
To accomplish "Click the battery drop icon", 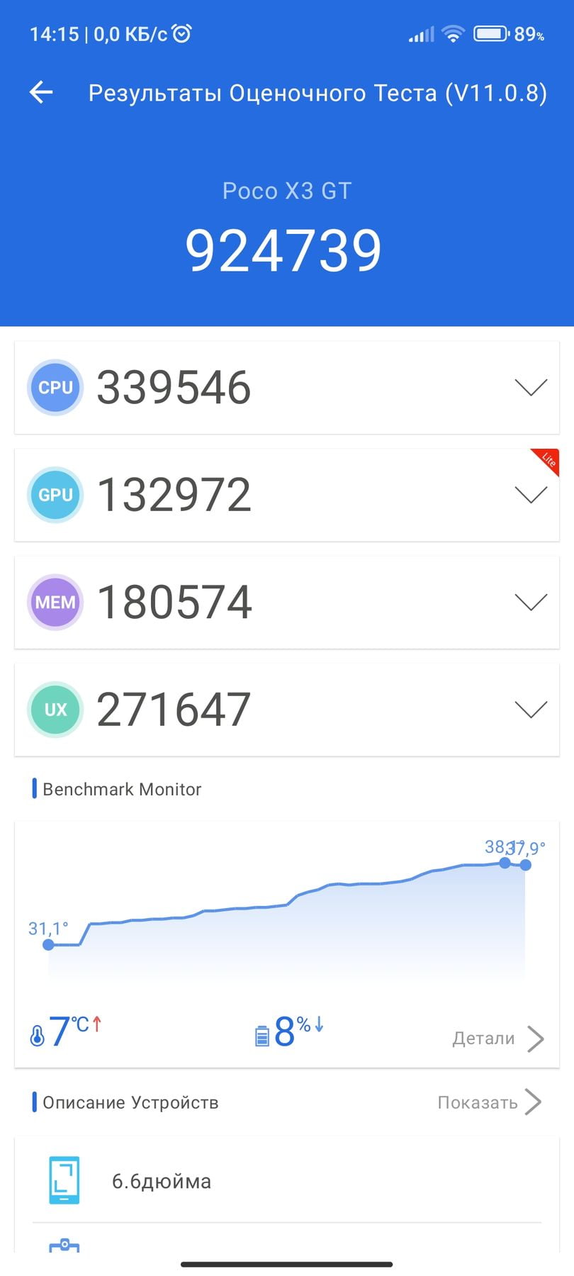I will click(262, 1036).
